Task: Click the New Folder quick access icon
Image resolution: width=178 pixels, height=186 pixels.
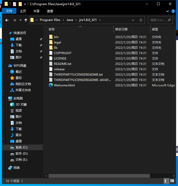Action: (20, 4)
